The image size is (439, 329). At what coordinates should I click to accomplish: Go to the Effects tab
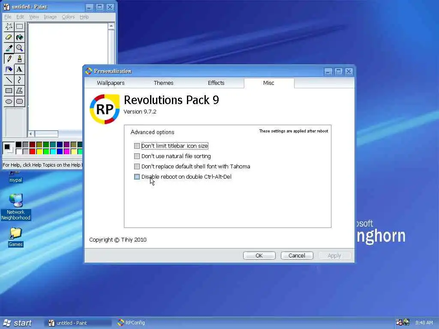[216, 83]
